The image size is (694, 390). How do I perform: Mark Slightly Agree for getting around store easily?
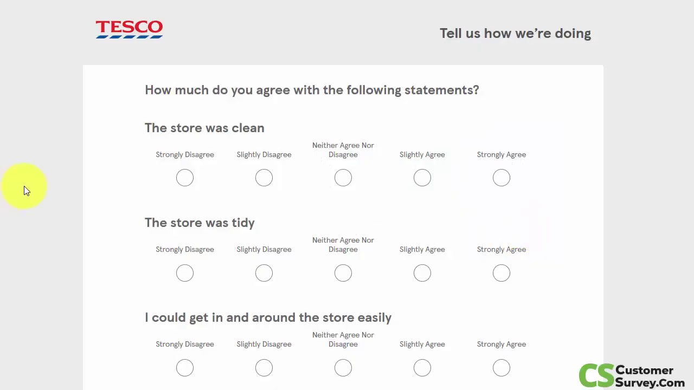422,368
